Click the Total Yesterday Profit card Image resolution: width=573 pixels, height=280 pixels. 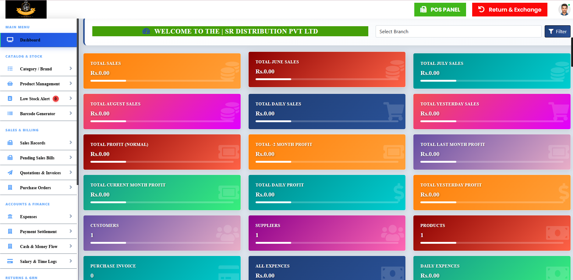point(492,193)
